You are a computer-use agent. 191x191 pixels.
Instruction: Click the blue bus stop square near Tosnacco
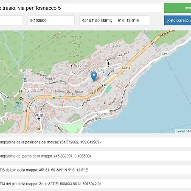pos(104,72)
